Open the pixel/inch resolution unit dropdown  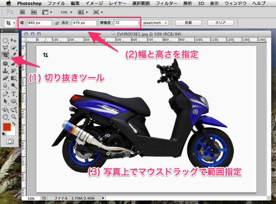[x=155, y=23]
